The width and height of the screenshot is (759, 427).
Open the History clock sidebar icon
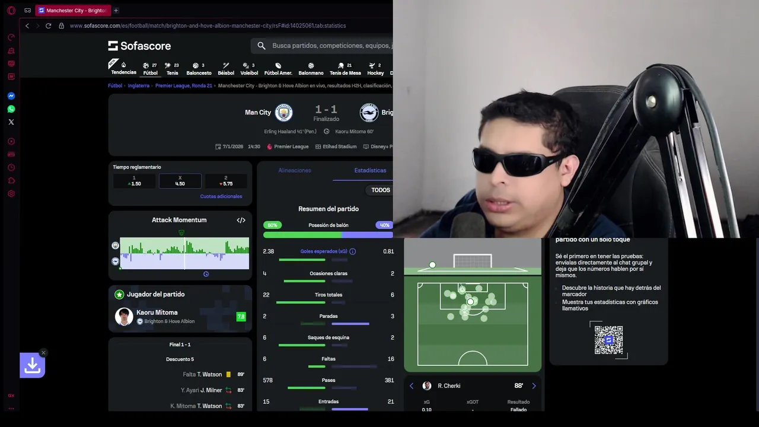tap(11, 167)
